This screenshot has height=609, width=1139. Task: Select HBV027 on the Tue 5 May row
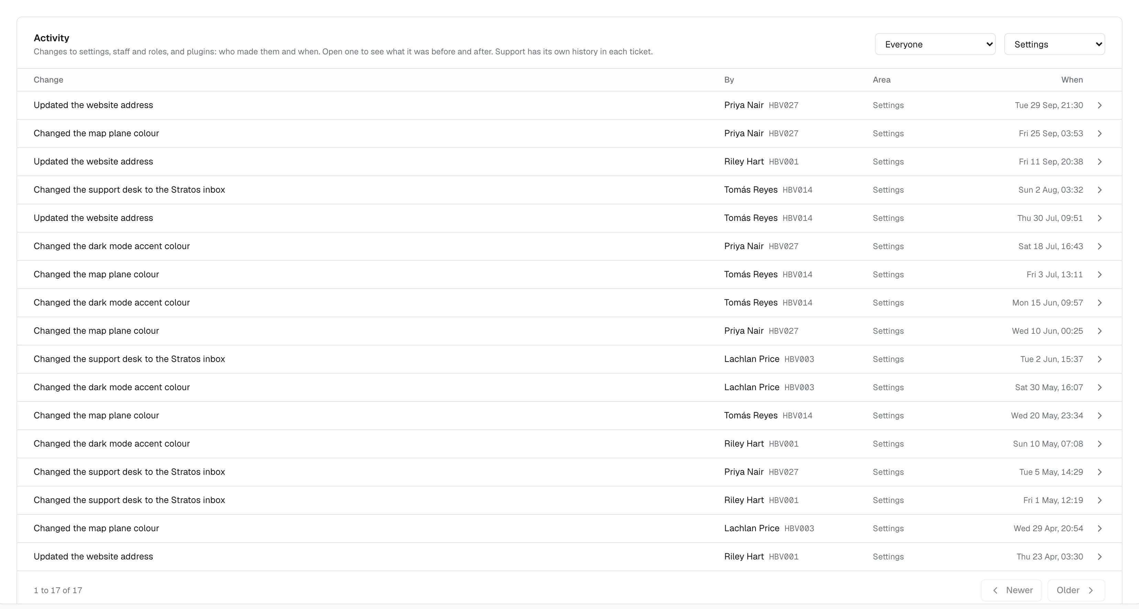(783, 472)
